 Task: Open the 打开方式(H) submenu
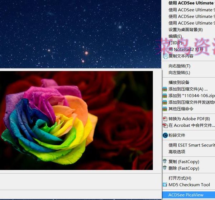pyautogui.click(x=180, y=178)
